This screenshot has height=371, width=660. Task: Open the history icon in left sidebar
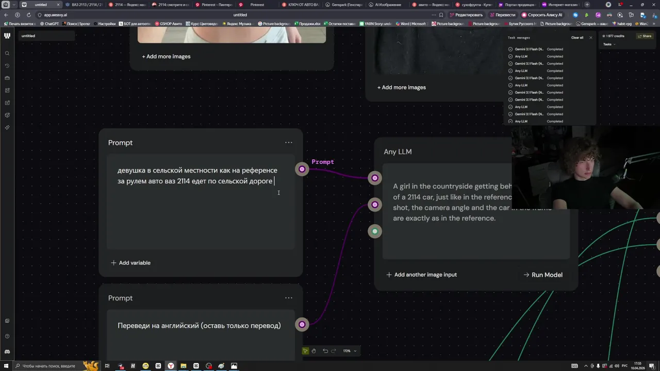coord(7,66)
